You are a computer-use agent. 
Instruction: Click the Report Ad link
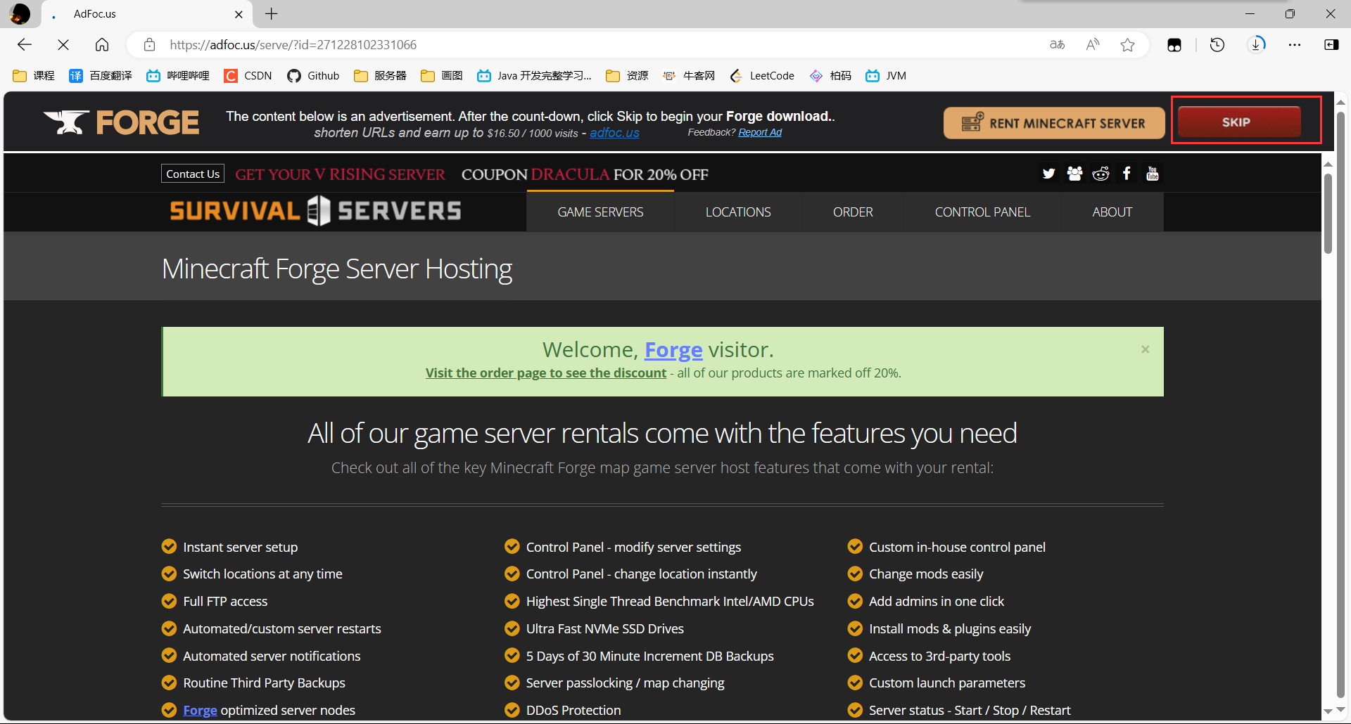760,132
